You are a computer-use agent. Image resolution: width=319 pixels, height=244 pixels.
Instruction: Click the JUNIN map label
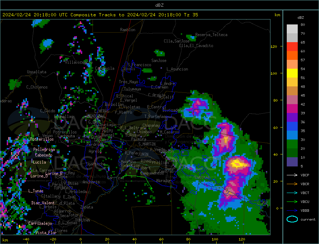click(x=143, y=154)
